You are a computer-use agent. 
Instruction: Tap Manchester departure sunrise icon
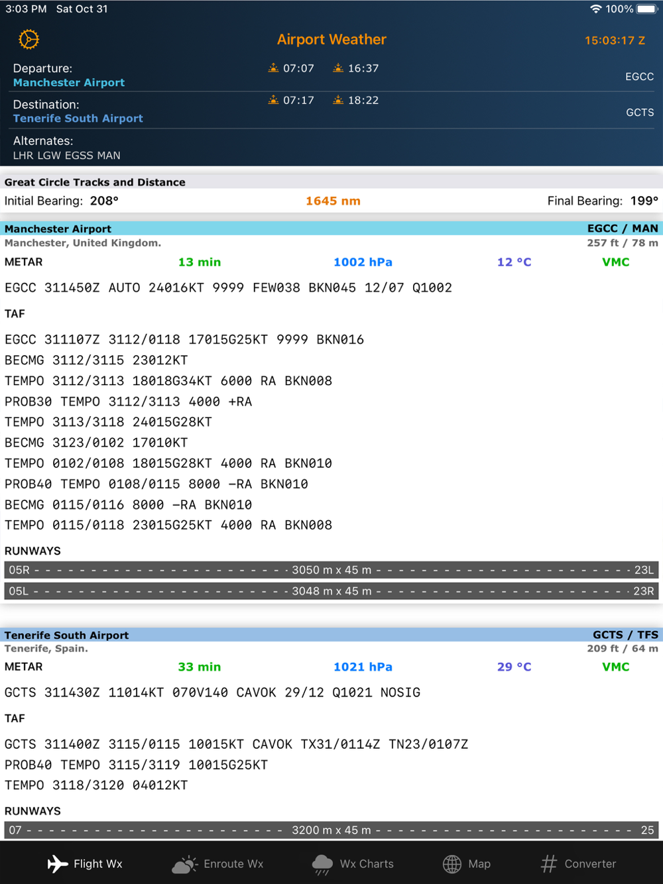(273, 68)
